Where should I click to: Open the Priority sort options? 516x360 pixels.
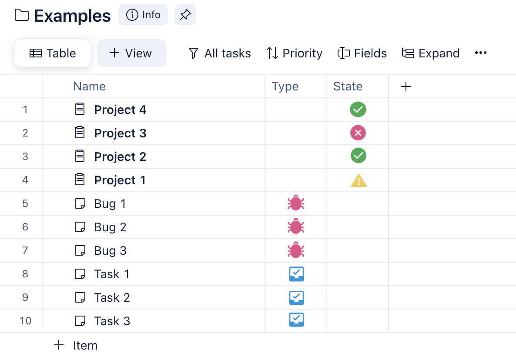[295, 53]
